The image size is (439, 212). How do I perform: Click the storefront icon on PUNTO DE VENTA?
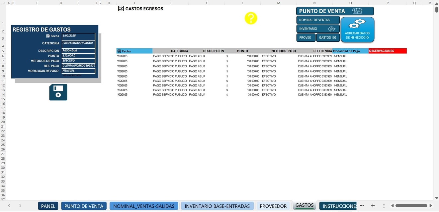coord(357,11)
